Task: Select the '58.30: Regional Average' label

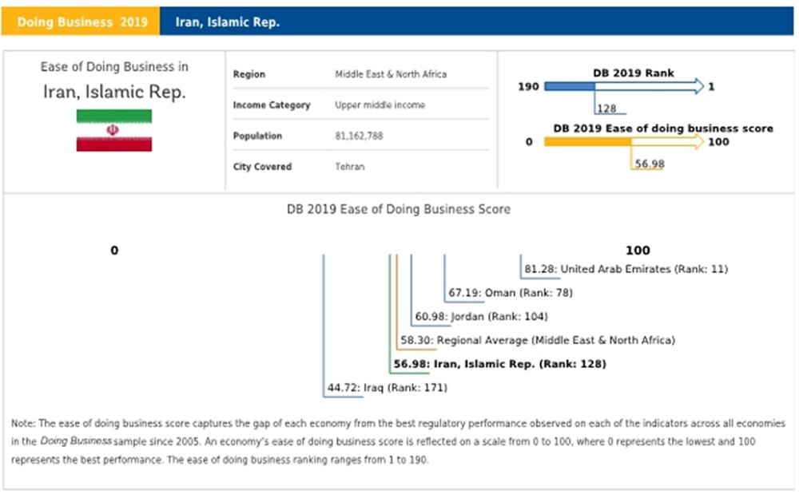Action: [538, 340]
